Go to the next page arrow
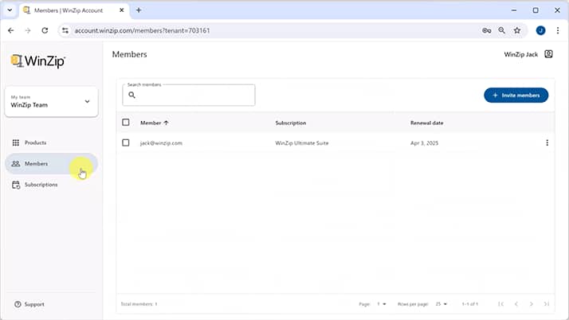 [x=532, y=304]
